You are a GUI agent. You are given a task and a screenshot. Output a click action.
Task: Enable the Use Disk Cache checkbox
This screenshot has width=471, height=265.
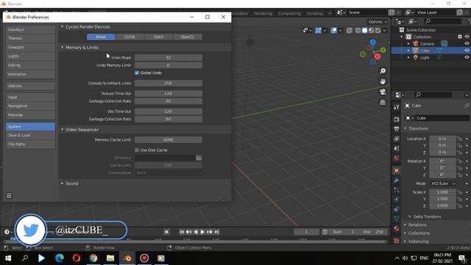[137, 150]
